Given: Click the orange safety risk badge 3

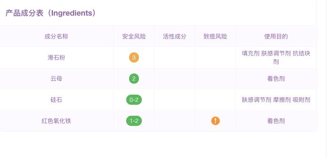Looking at the screenshot, I should (x=134, y=57).
